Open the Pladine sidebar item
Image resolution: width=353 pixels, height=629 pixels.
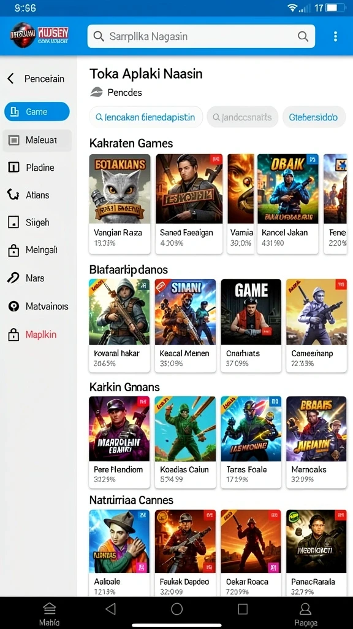tap(37, 167)
